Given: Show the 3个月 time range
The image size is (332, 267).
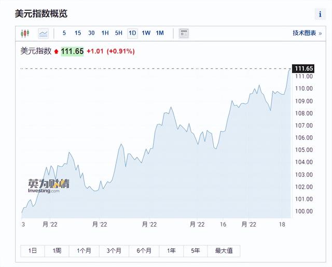Looking at the screenshot, I should 114,251.
